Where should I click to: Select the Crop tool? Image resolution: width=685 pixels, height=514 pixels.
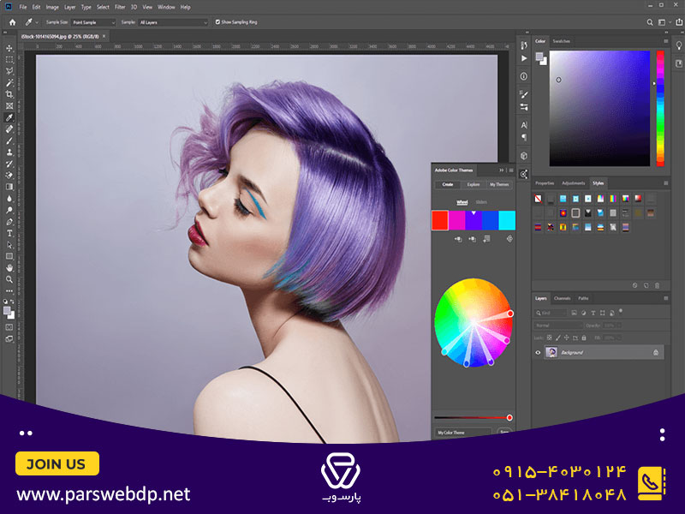[9, 94]
